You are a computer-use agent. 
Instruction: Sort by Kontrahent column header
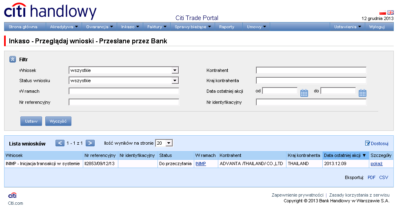point(252,155)
